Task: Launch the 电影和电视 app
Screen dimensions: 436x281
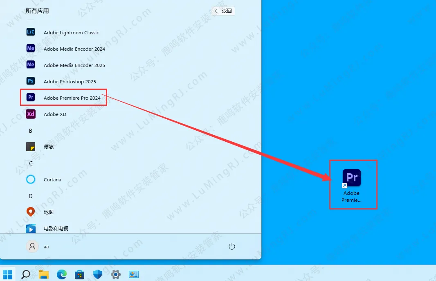Action: 56,228
